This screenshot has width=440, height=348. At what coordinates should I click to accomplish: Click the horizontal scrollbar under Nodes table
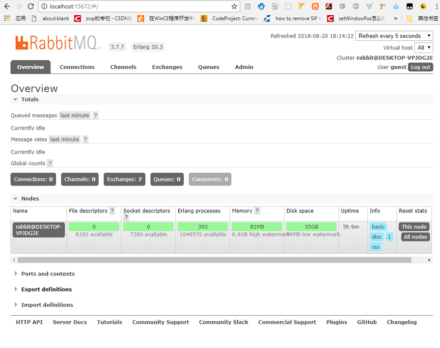[215, 260]
